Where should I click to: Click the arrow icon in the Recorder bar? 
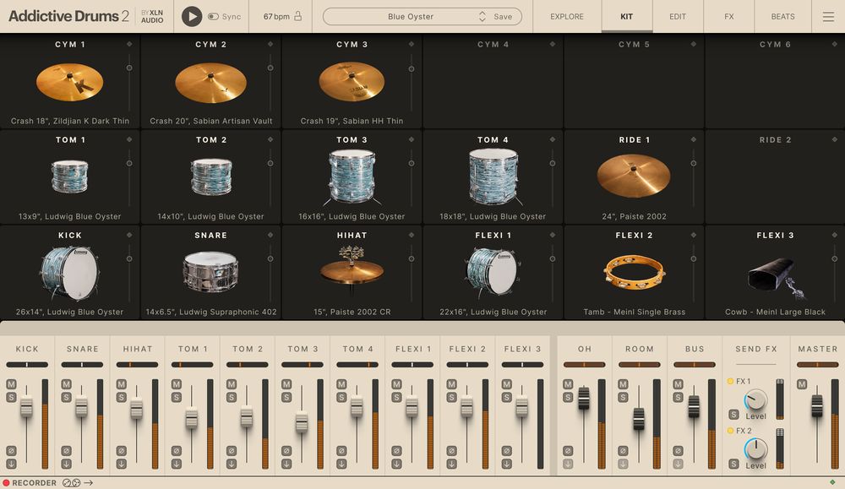tap(88, 481)
